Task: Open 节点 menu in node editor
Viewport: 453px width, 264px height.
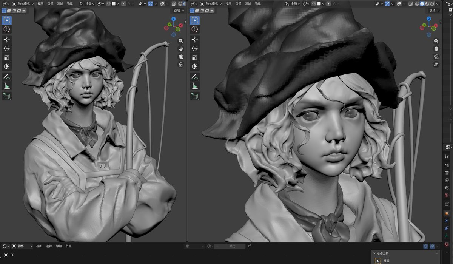Action: click(x=68, y=246)
